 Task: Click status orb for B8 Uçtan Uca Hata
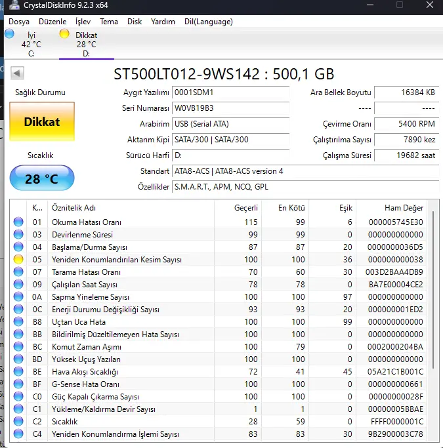coord(18,321)
